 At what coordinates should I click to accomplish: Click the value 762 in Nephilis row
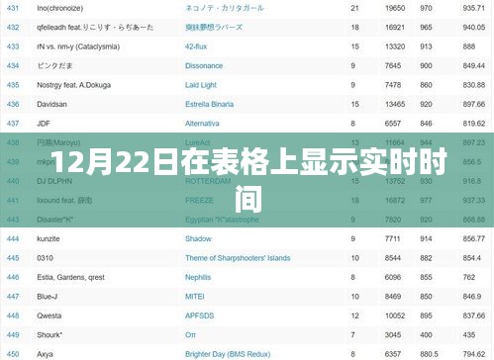(x=468, y=277)
